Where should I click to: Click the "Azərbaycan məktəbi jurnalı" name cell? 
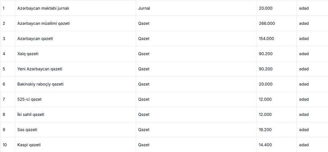[46, 8]
